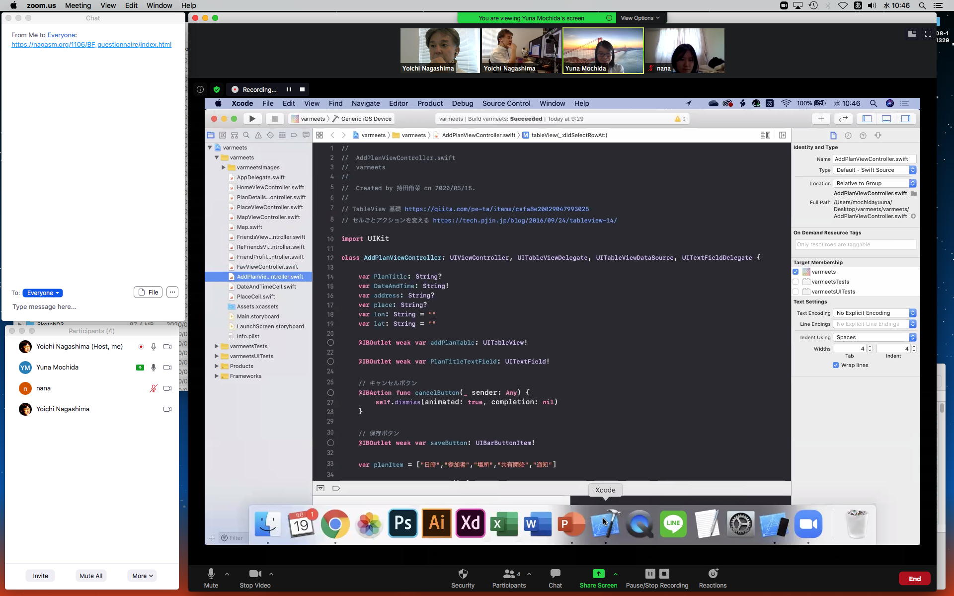Expand audio options arrow next to Mute
The height and width of the screenshot is (596, 954).
point(227,574)
